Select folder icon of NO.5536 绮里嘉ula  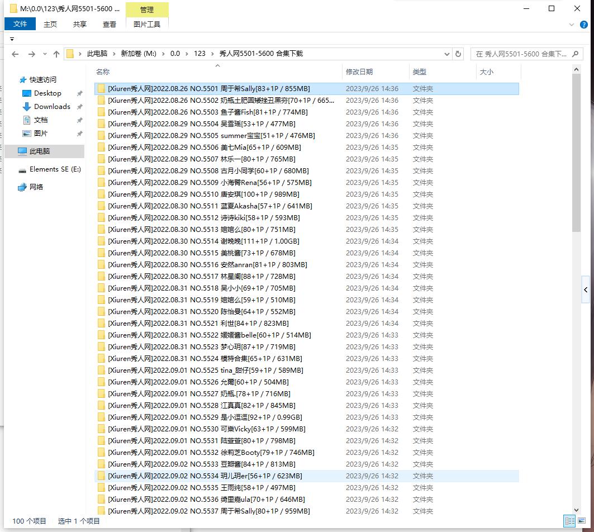[x=101, y=500]
